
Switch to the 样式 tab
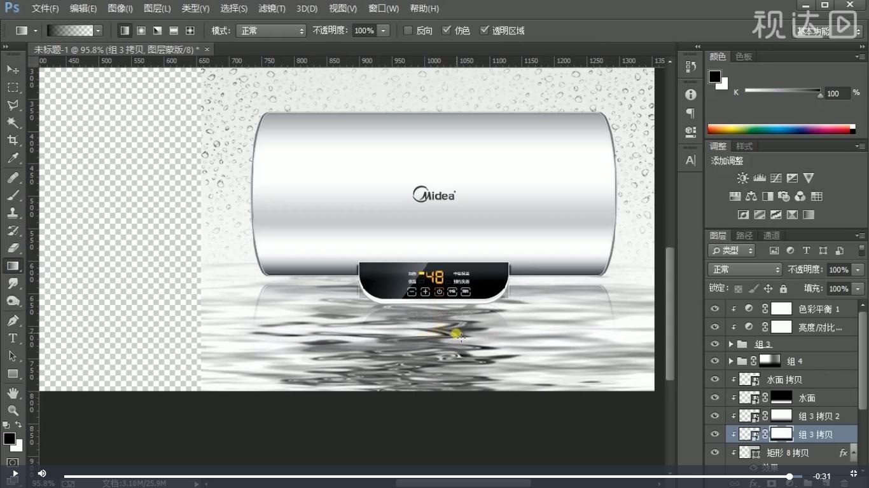click(744, 146)
